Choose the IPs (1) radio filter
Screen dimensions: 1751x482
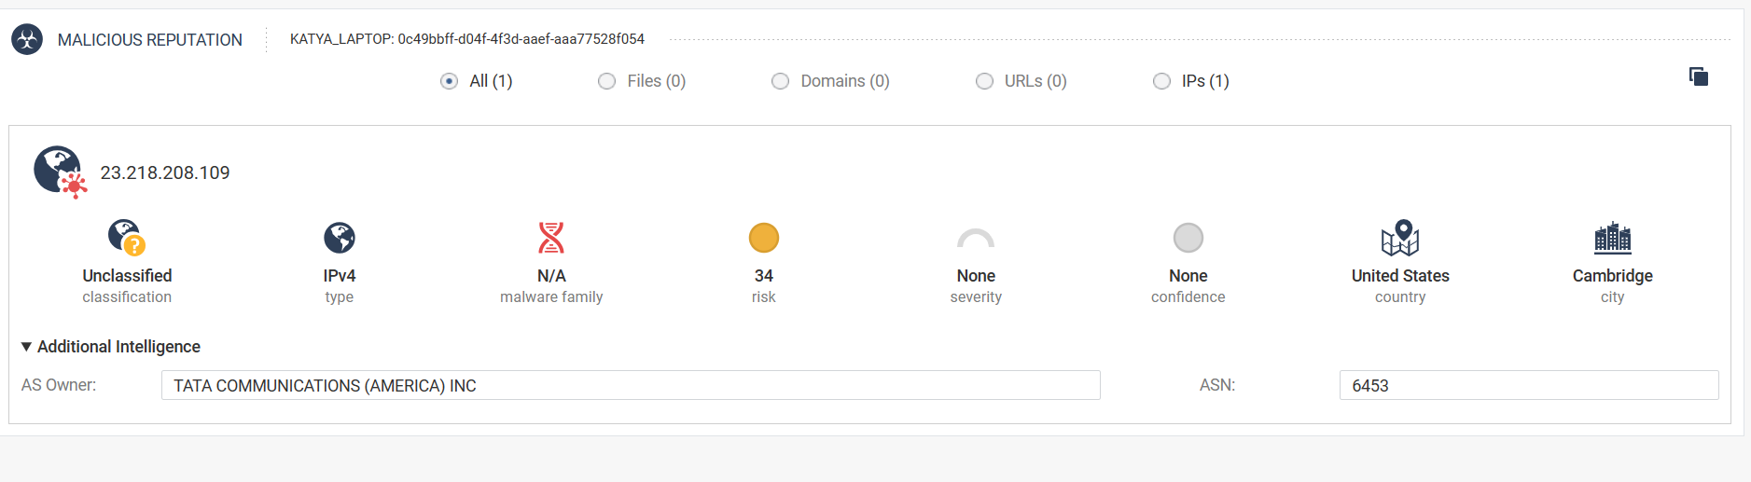(x=1162, y=81)
